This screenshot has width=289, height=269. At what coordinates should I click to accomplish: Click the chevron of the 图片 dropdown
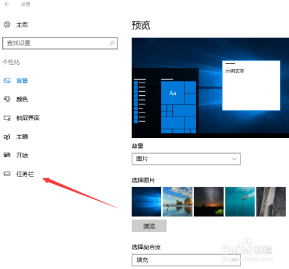(x=234, y=159)
